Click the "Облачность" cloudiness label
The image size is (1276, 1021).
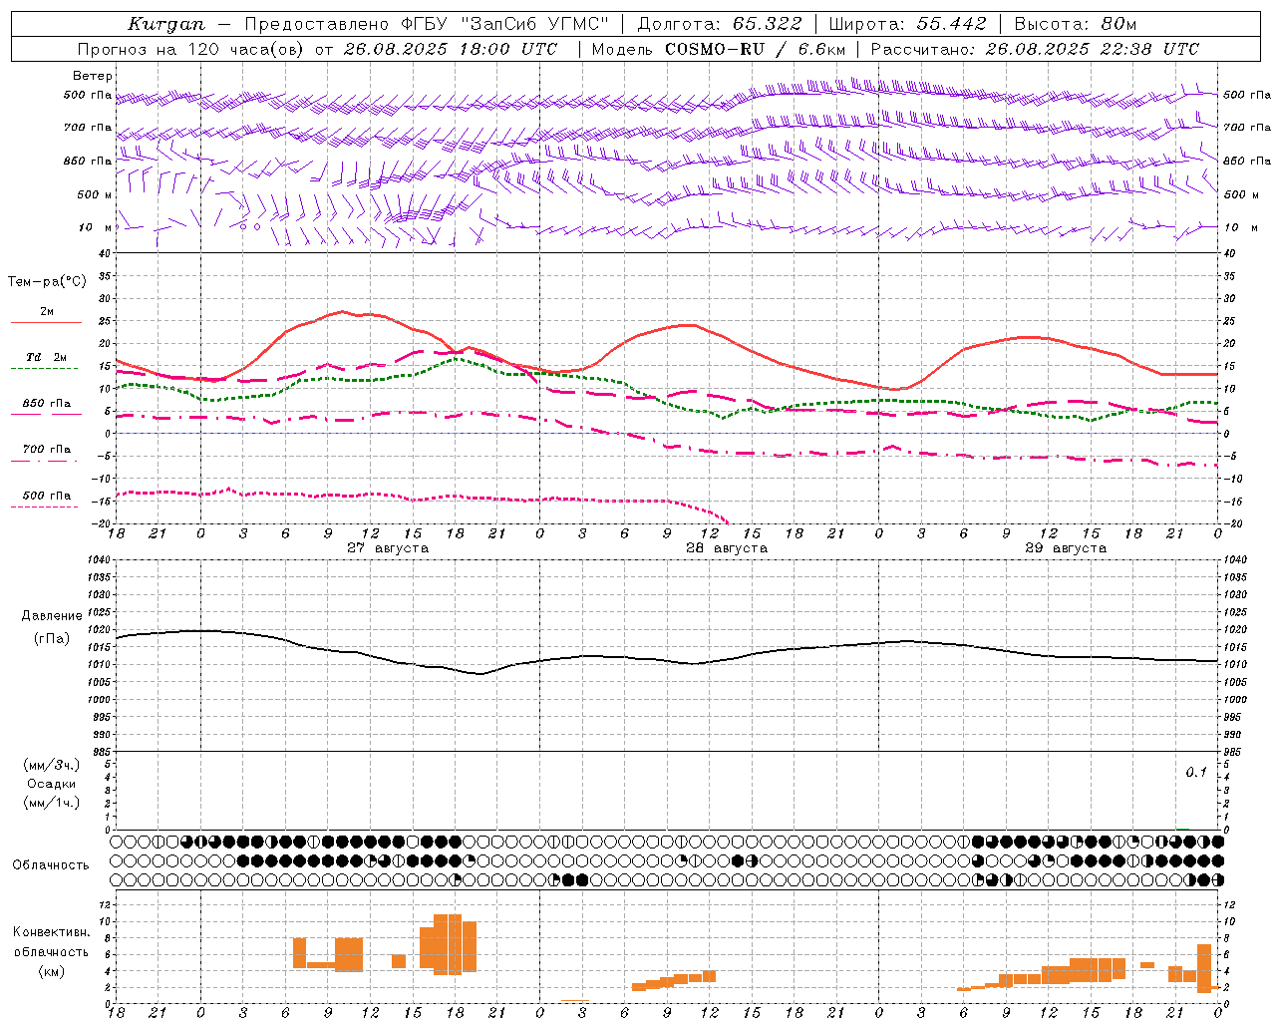pos(51,865)
